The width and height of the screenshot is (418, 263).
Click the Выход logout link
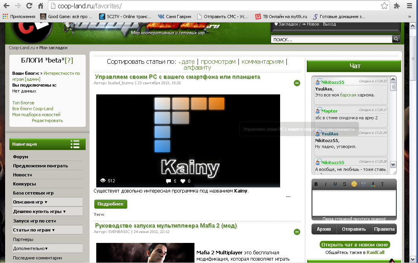[x=330, y=24]
